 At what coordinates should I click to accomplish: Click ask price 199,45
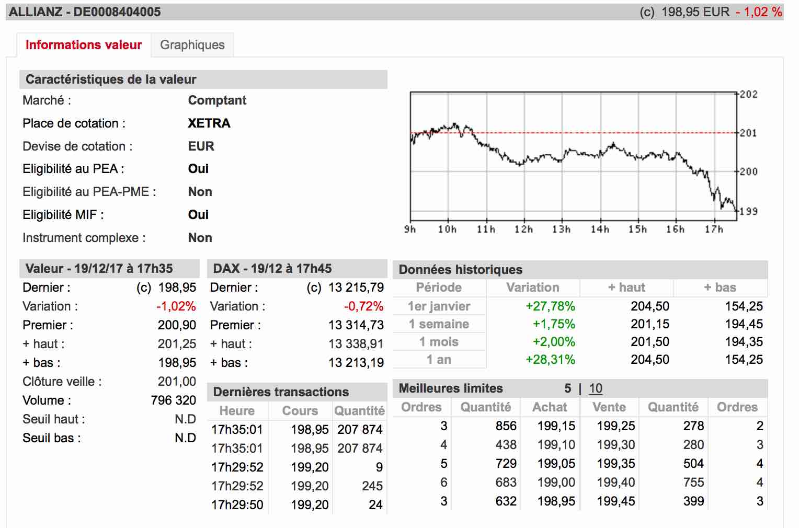(x=616, y=501)
